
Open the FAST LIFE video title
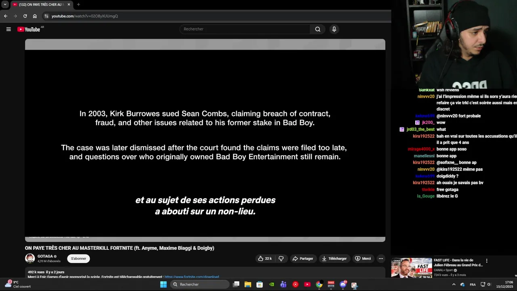tap(458, 263)
